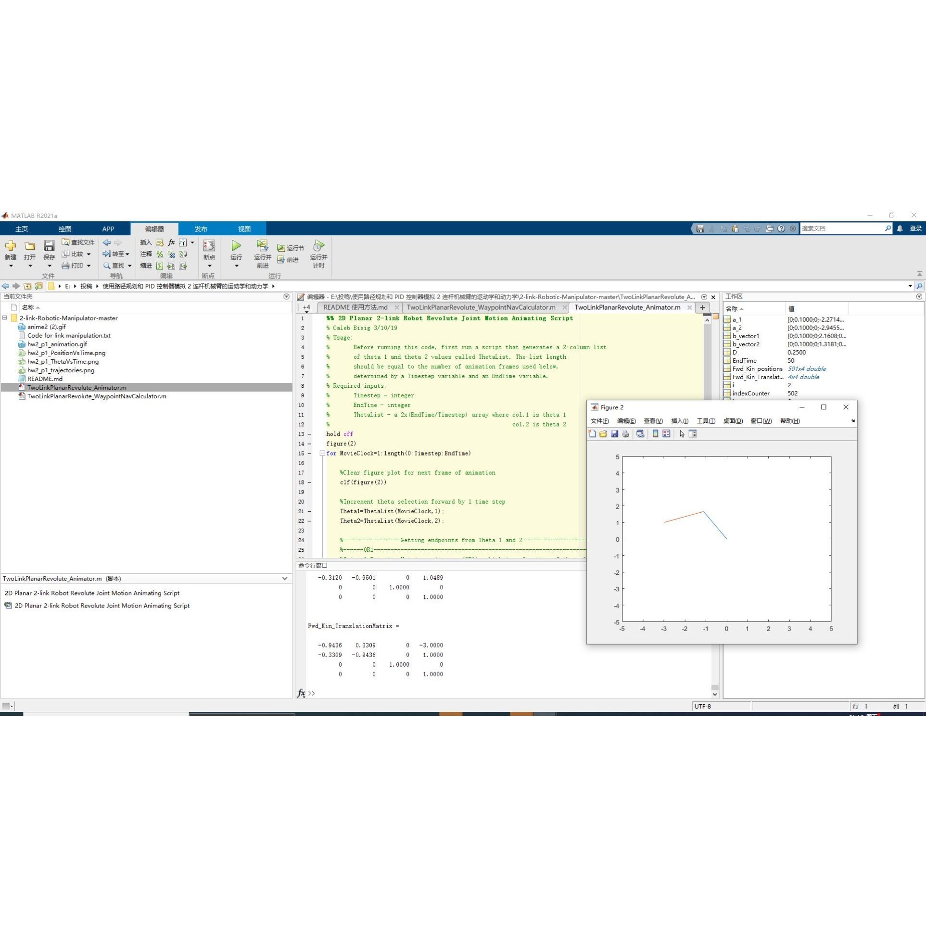
Task: Click the Sign In (登录) link
Action: pos(915,228)
